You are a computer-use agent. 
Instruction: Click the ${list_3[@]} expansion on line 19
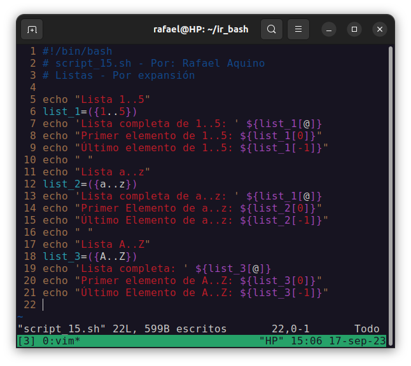pos(233,269)
